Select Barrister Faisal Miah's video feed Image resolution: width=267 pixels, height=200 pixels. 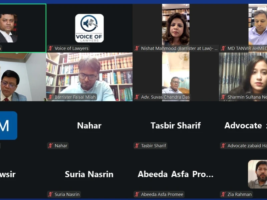pyautogui.click(x=89, y=77)
